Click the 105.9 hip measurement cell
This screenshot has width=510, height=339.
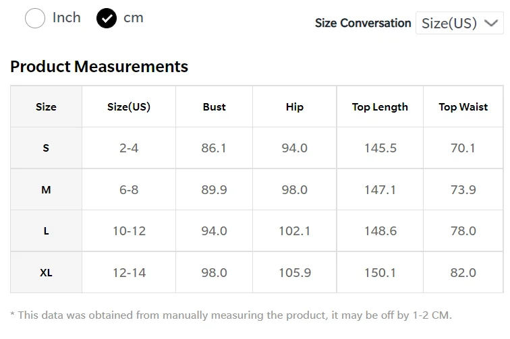coord(295,273)
